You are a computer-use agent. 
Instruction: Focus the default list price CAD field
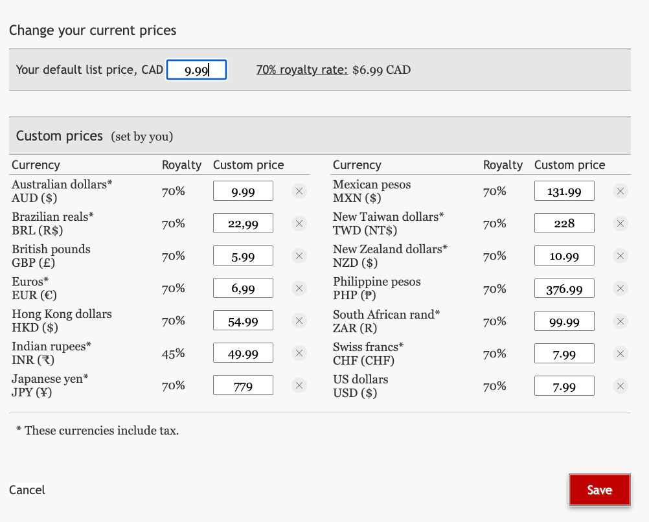pyautogui.click(x=196, y=70)
